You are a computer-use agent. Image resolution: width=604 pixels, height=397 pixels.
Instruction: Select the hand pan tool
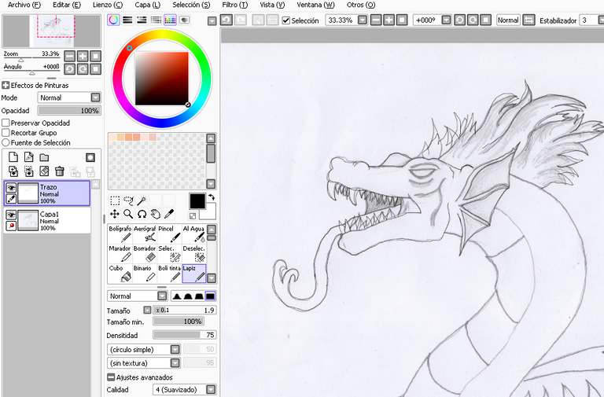click(155, 214)
